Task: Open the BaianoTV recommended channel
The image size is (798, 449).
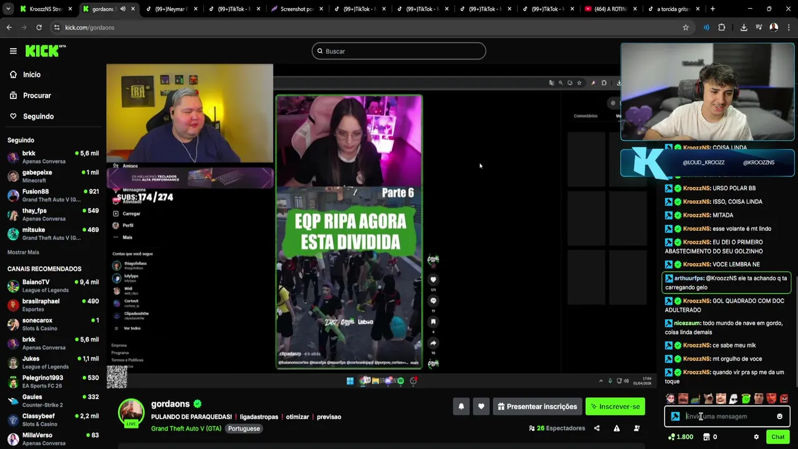Action: coord(53,286)
